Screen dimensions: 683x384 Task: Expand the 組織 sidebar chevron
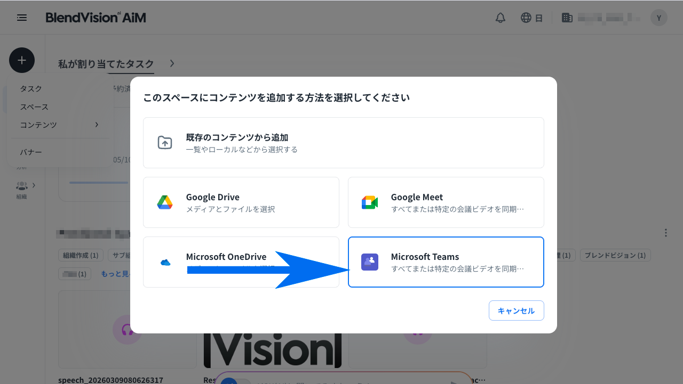tap(34, 185)
